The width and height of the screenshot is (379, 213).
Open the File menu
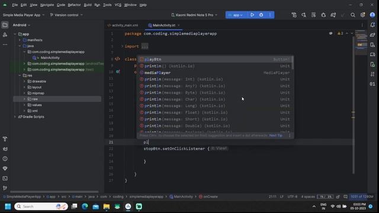pyautogui.click(x=15, y=5)
